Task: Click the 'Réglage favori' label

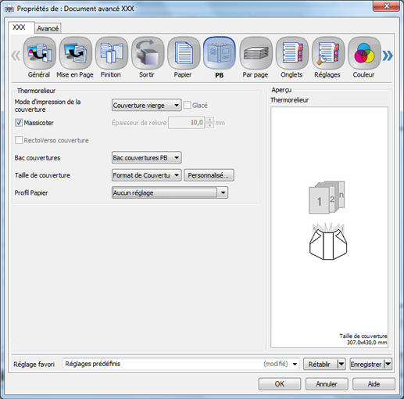Action: [34, 364]
